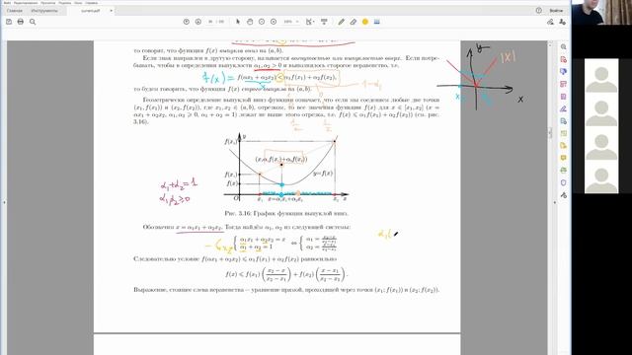Open the shield Protect tool in right pane
The image size is (632, 355).
click(x=564, y=182)
